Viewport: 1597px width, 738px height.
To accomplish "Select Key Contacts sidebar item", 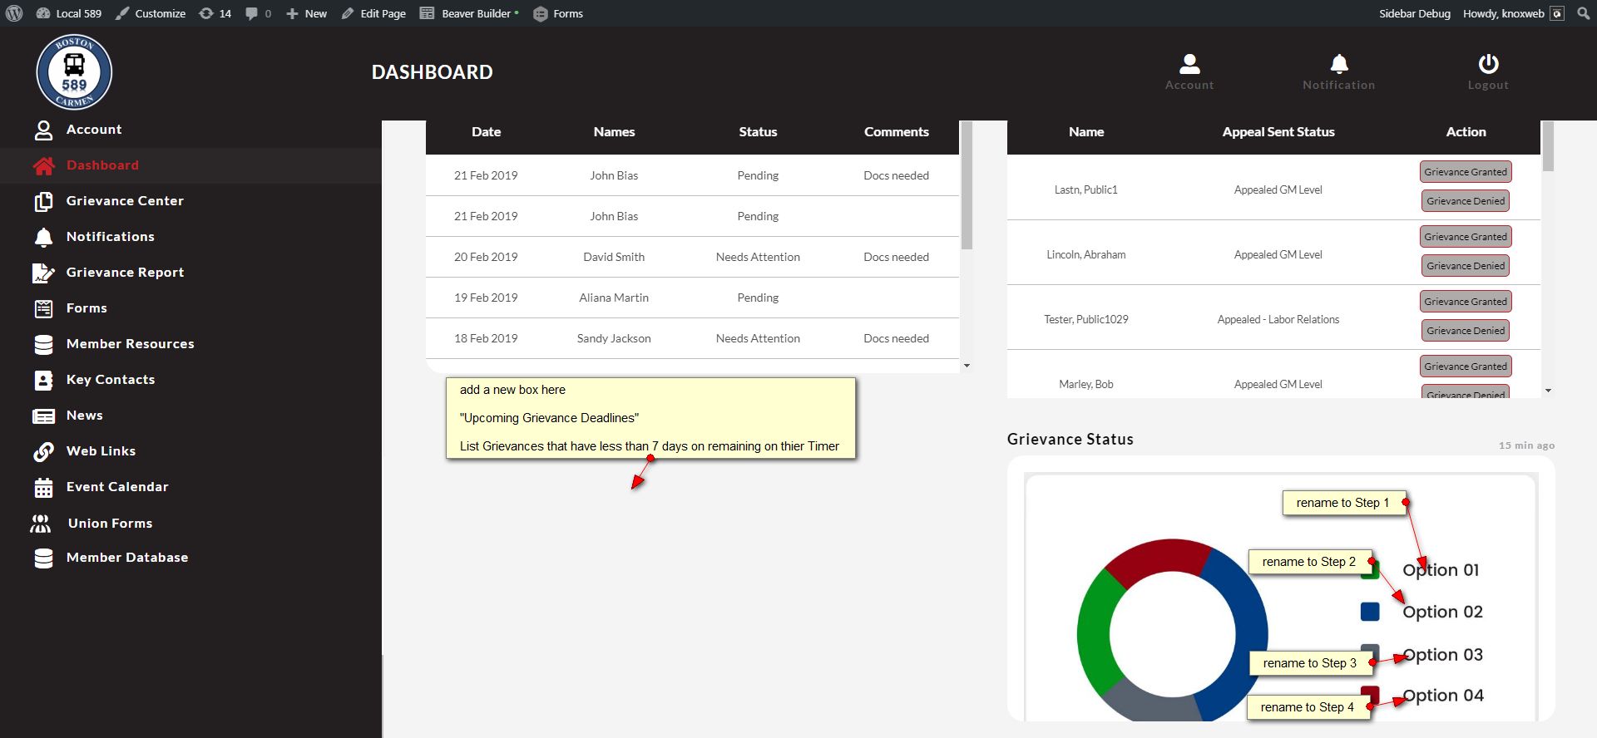I will point(110,380).
